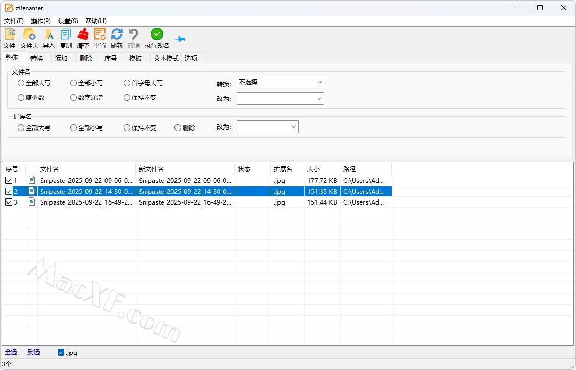Click the 导入 import toolbar icon

click(x=48, y=34)
